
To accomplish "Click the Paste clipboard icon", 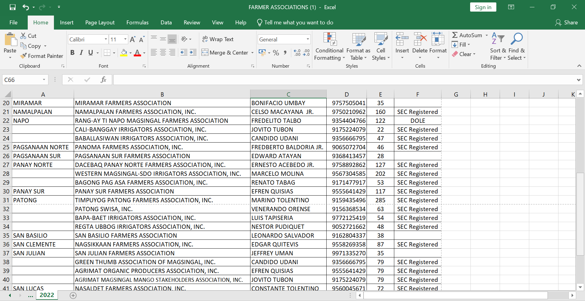I will pyautogui.click(x=10, y=40).
